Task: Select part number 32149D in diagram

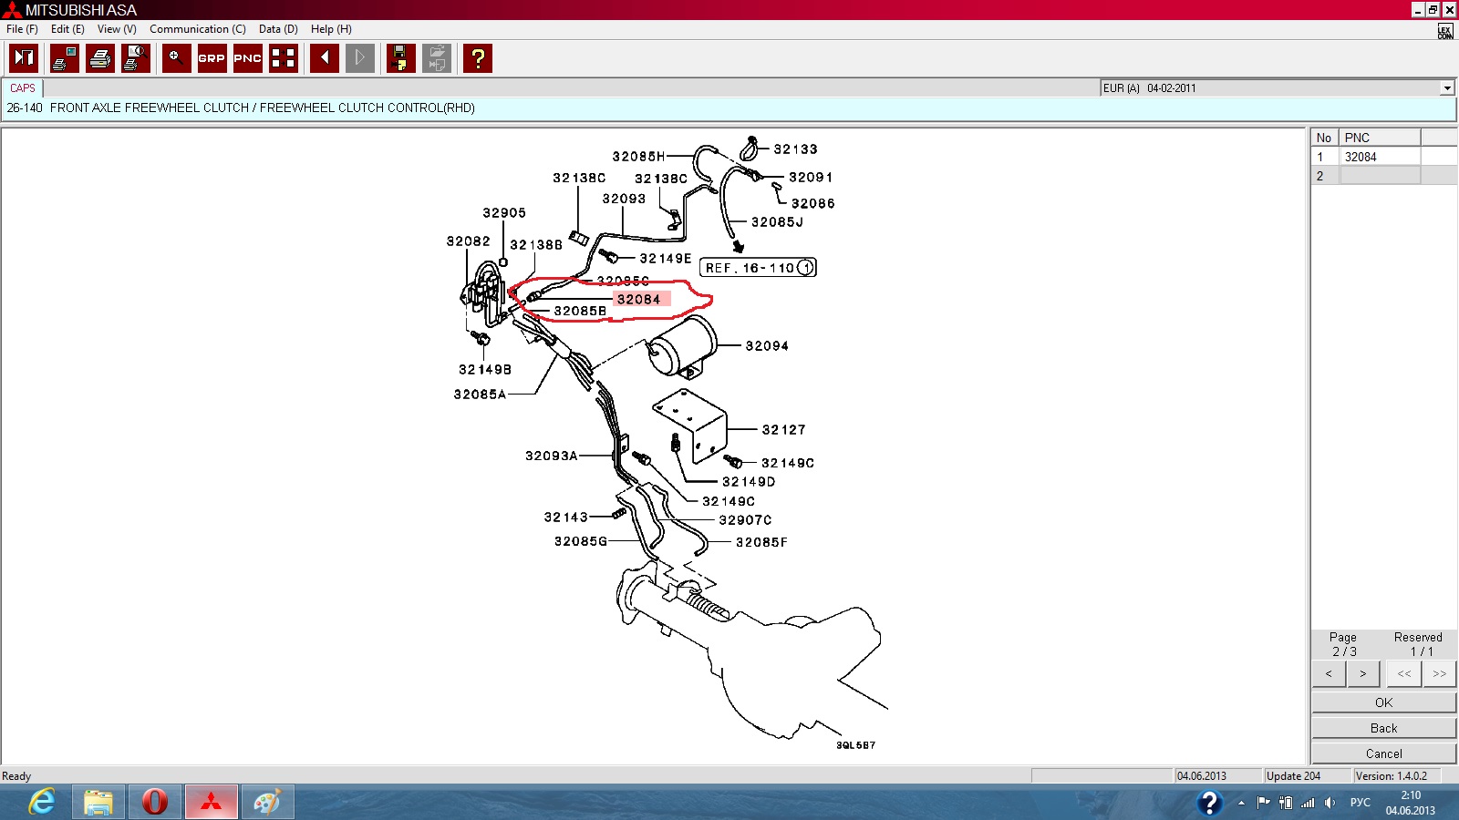Action: point(749,482)
